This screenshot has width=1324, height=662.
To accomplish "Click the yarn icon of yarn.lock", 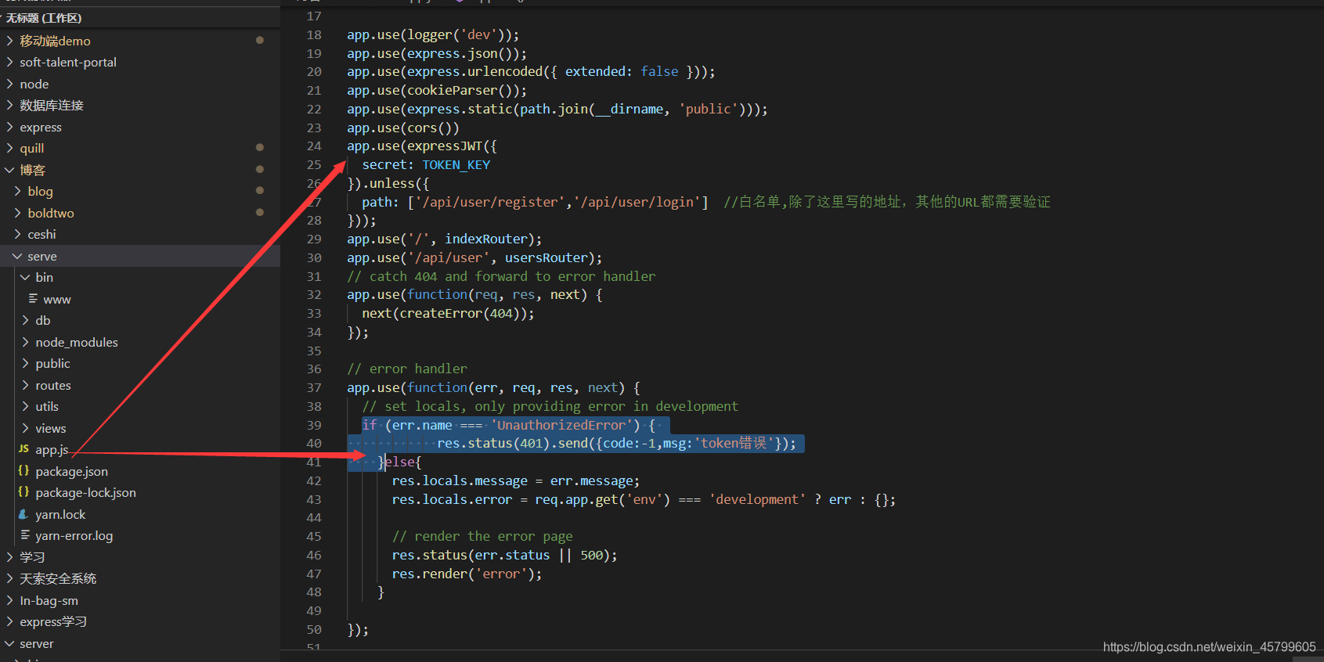I will pyautogui.click(x=23, y=514).
